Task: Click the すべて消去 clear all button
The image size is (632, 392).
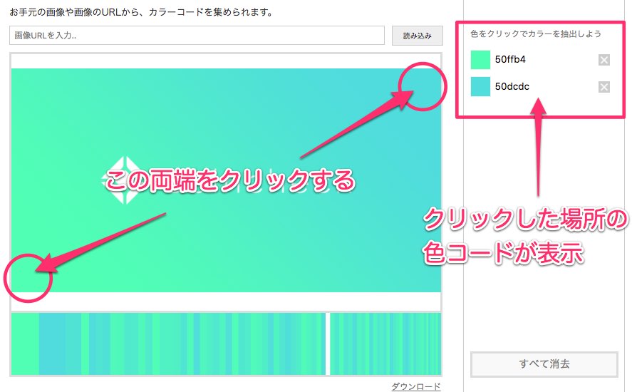Action: 544,364
